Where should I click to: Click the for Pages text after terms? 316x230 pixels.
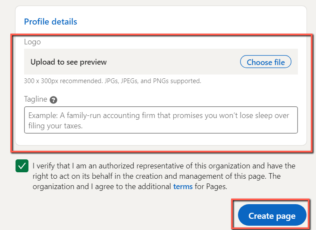211,186
